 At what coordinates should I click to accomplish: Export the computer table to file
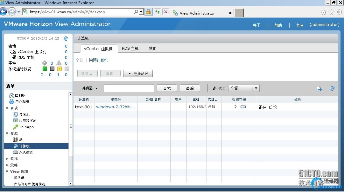coord(319,88)
